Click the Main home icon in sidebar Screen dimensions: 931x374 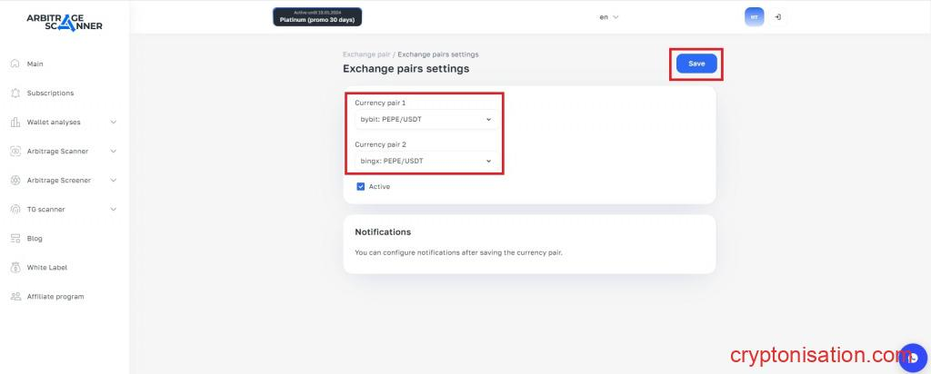(x=15, y=64)
